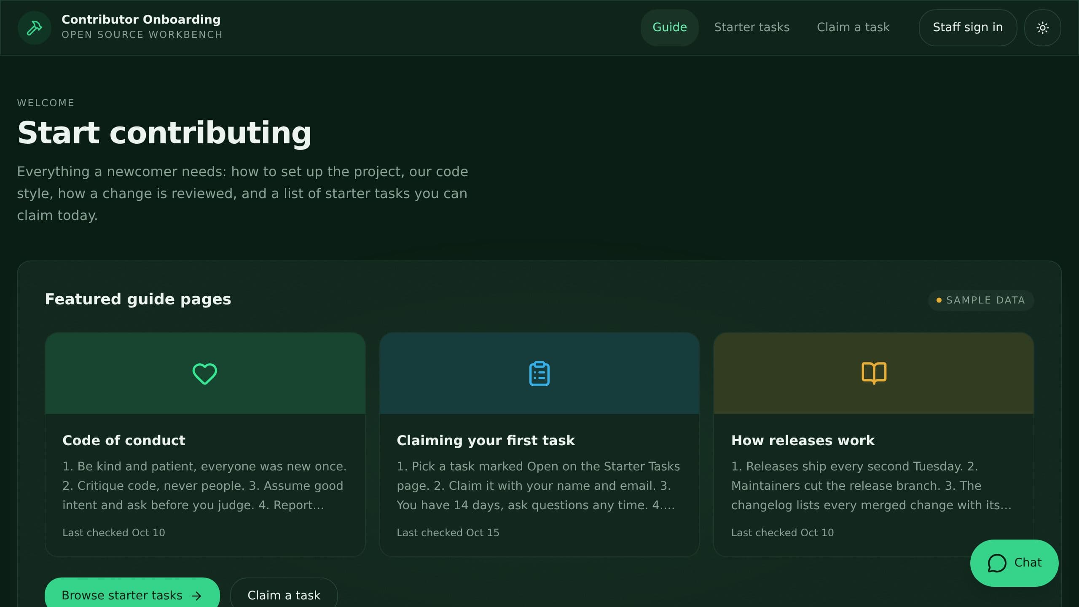Click the 'Start contributing' heading
The image size is (1079, 607).
[164, 133]
